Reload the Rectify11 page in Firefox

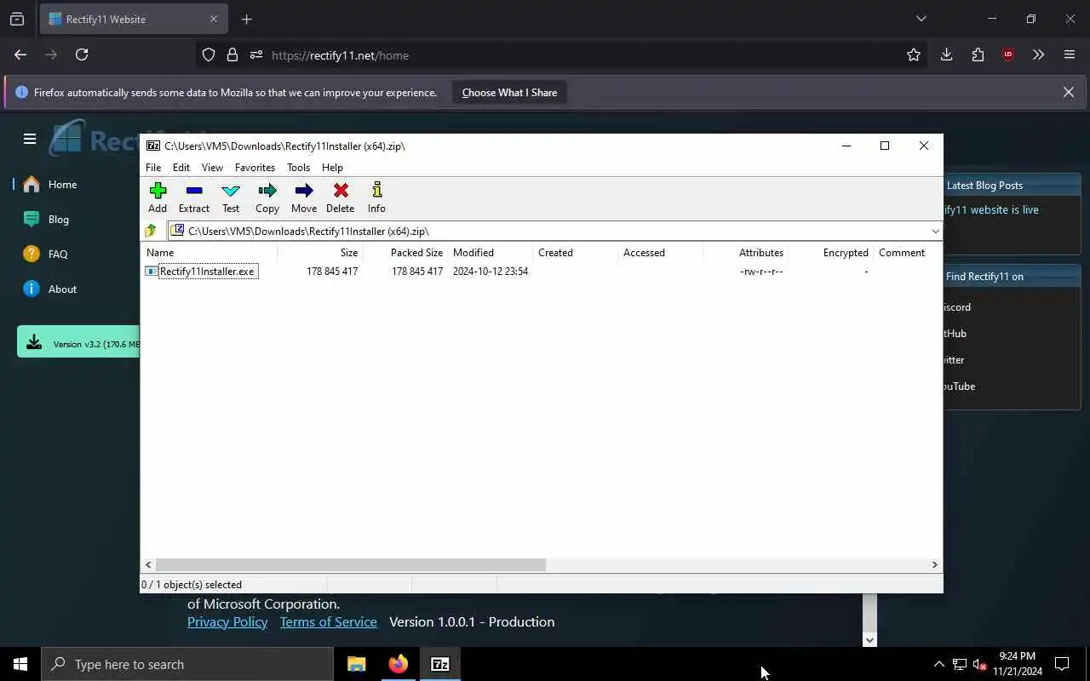82,54
